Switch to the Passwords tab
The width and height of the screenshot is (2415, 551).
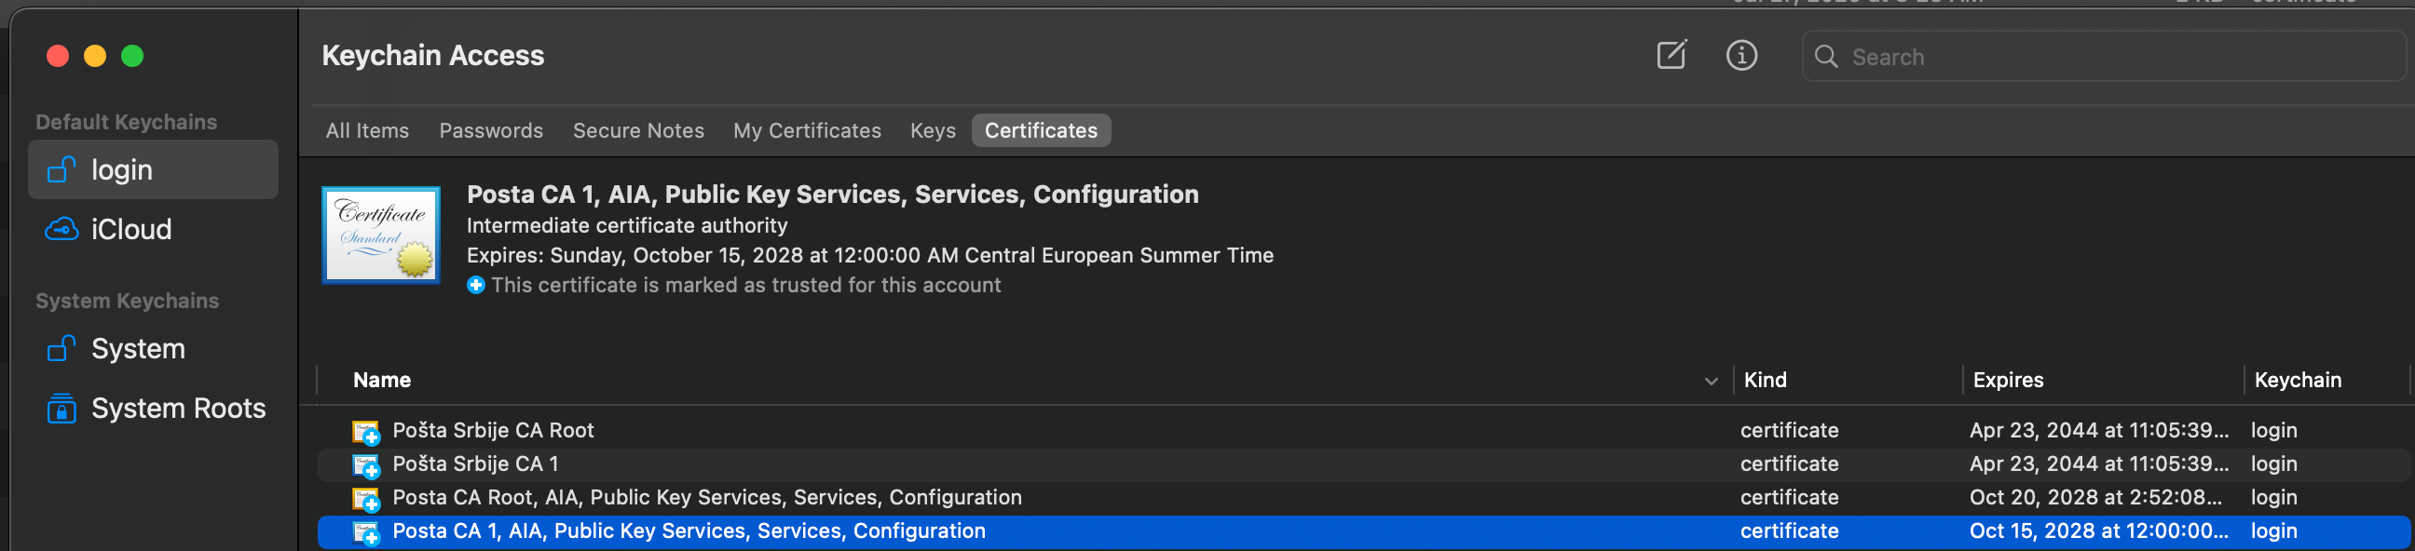click(x=490, y=131)
